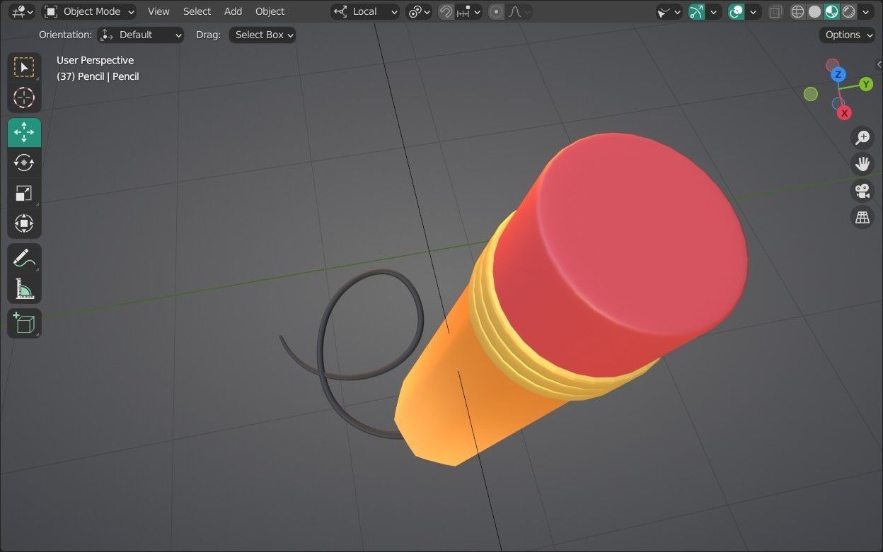The height and width of the screenshot is (552, 883).
Task: Expand the shading options dropdown
Action: (866, 11)
